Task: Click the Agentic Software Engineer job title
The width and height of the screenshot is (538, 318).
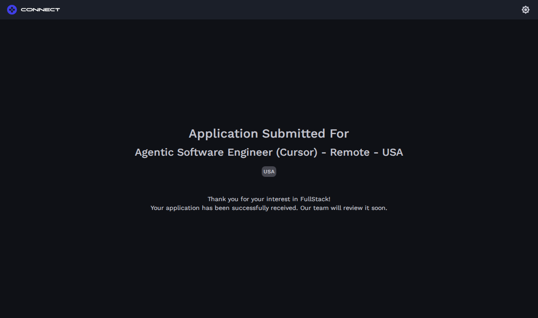Action: [x=269, y=152]
